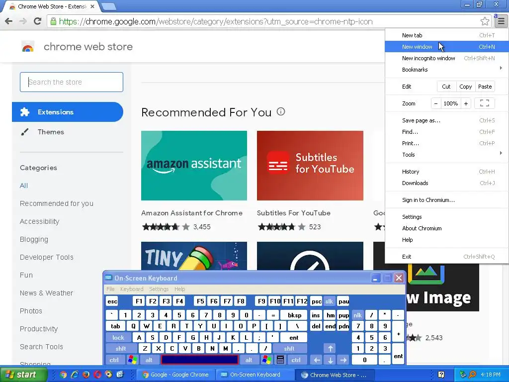
Task: Click the Copy button in Edit row
Action: coord(465,87)
